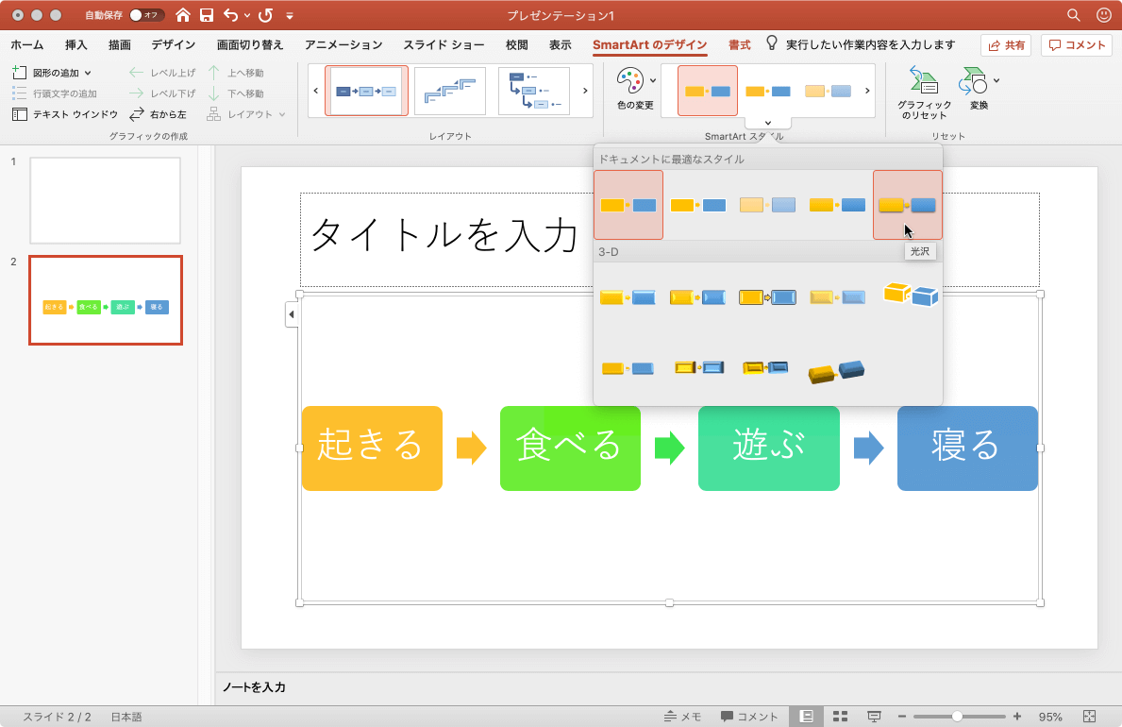Select first style under ドキュメントに最適なスタイル
Image resolution: width=1122 pixels, height=727 pixels.
click(628, 205)
